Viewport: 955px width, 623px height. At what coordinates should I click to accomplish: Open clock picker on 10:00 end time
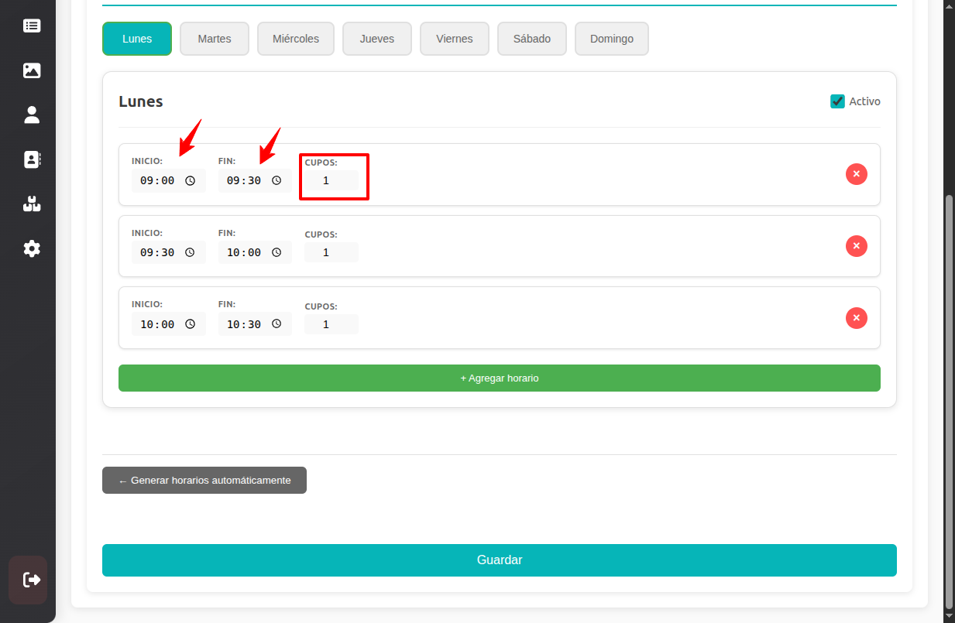[277, 252]
